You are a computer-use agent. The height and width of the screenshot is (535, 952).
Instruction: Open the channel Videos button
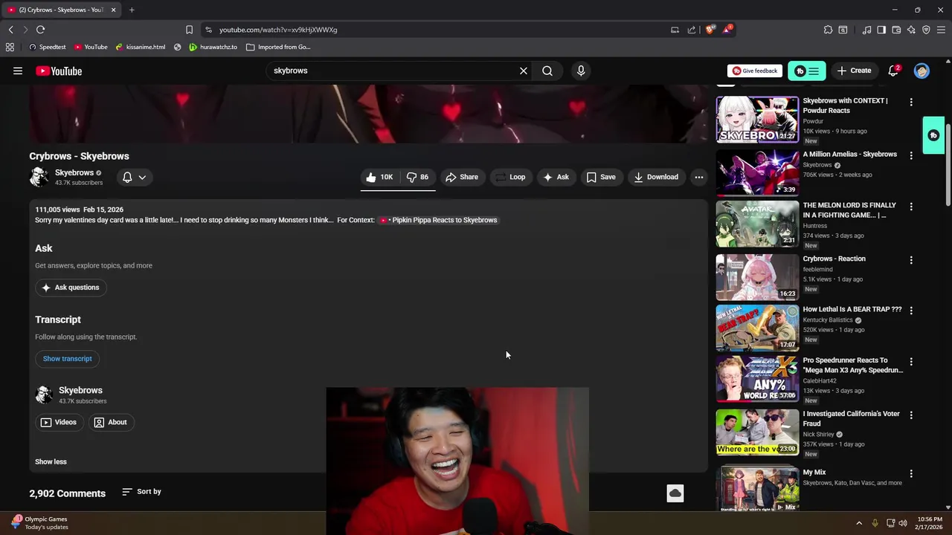point(59,422)
